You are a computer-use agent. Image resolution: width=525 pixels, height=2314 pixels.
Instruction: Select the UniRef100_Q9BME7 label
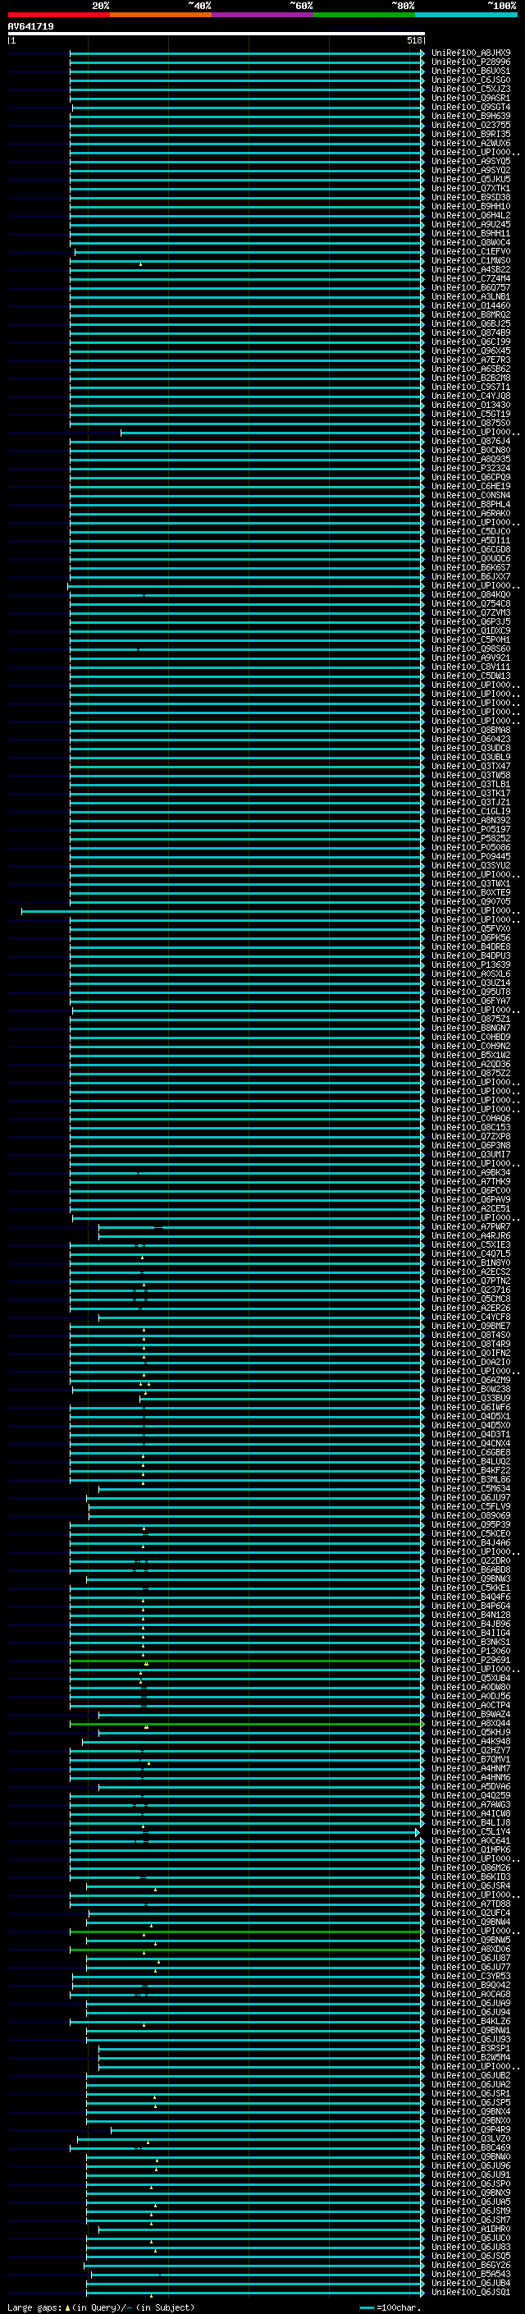click(x=471, y=1326)
